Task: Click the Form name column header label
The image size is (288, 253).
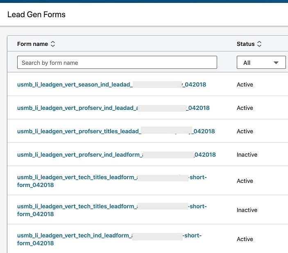Action: pos(32,44)
